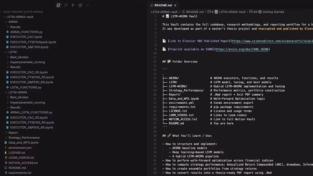The height and width of the screenshot is (176, 313).
Task: Click the 'What You'll Learn / Use:' heading
Action: point(187,136)
